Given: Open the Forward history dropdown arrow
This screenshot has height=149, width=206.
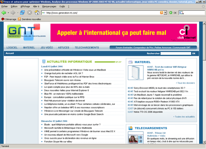Looking at the screenshot, I should click(18, 13).
